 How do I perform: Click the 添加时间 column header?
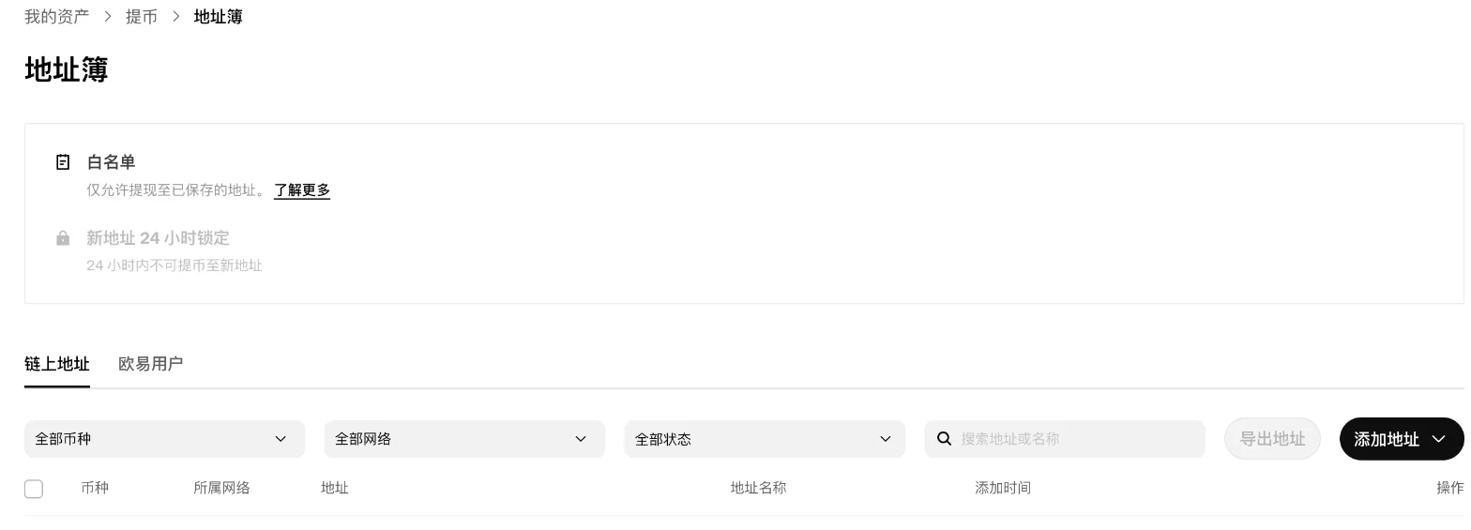click(x=1003, y=488)
